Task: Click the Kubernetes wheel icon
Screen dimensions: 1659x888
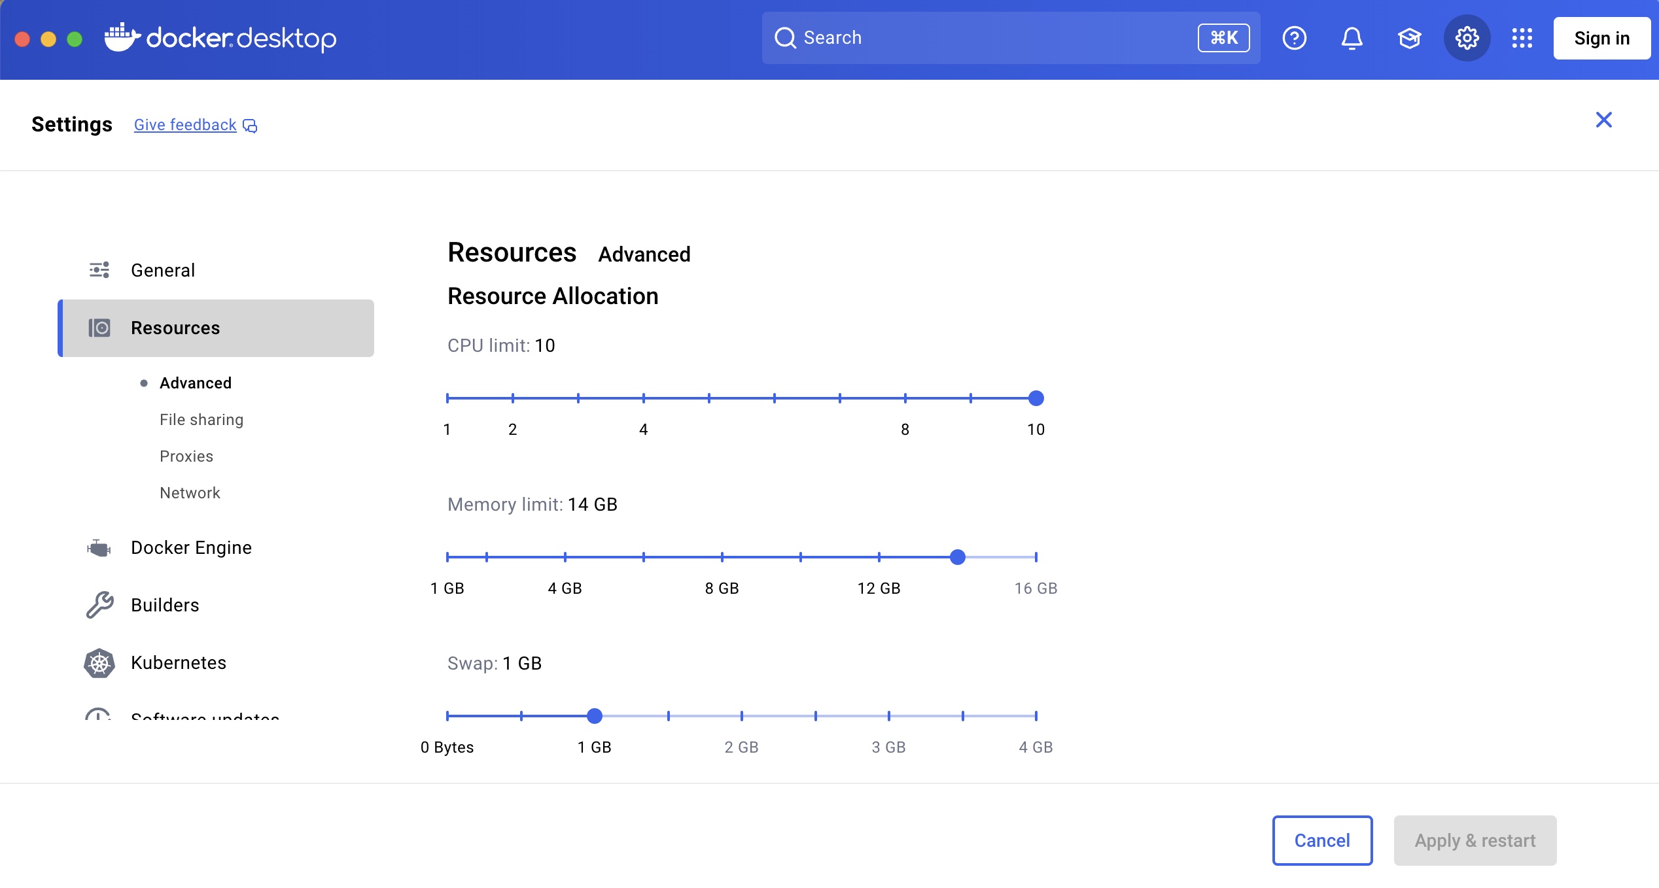Action: pyautogui.click(x=99, y=663)
